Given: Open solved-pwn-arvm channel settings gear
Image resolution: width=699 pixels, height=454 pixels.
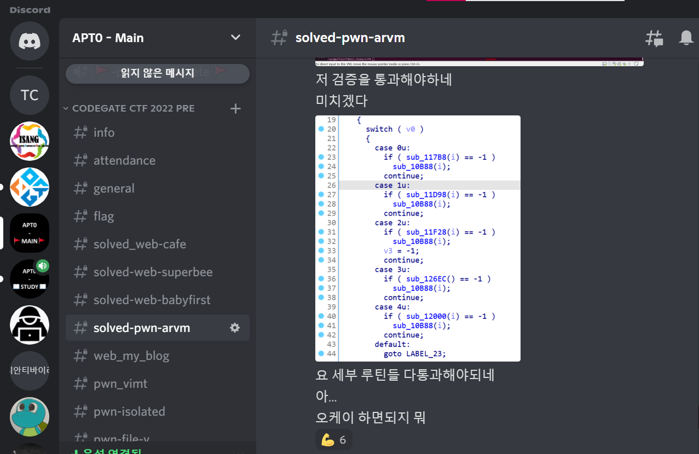Looking at the screenshot, I should click(x=235, y=328).
